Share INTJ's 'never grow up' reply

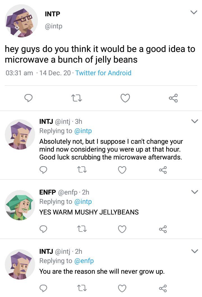pos(163,288)
